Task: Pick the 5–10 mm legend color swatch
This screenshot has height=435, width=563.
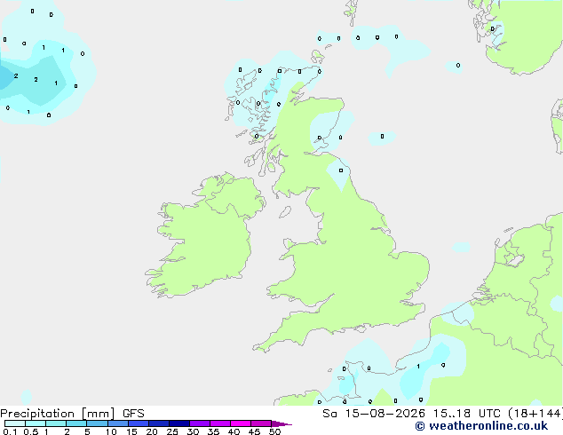Action: pyautogui.click(x=97, y=423)
